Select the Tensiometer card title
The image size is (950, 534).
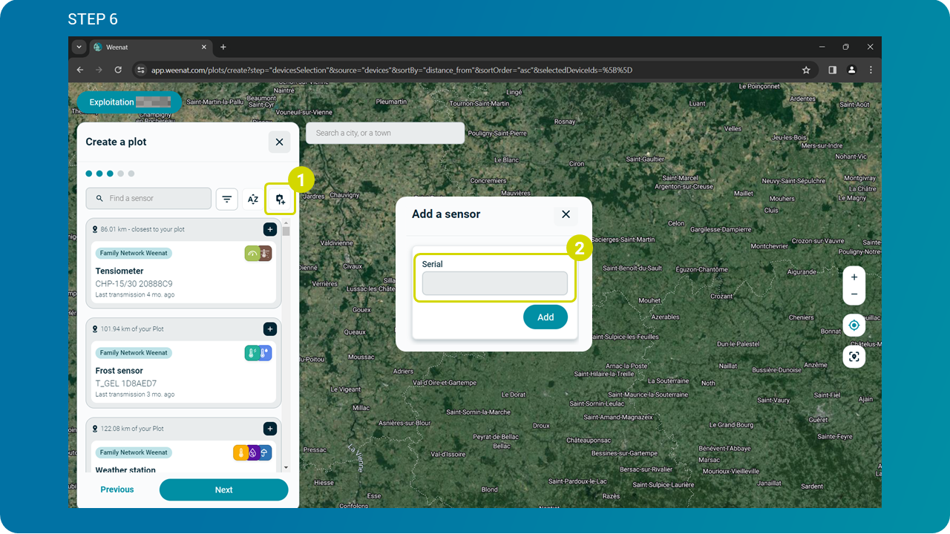(x=119, y=271)
